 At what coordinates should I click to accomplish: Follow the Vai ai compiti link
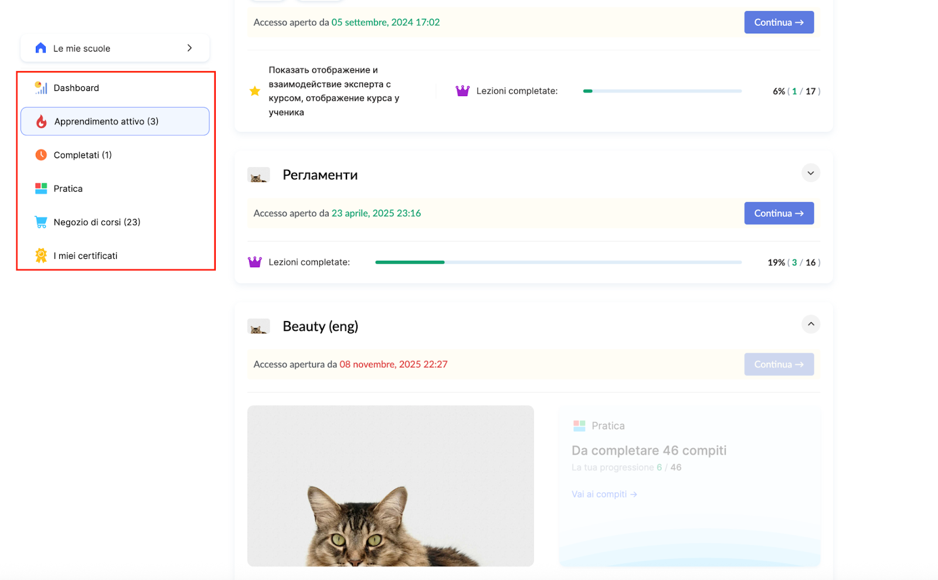point(604,494)
